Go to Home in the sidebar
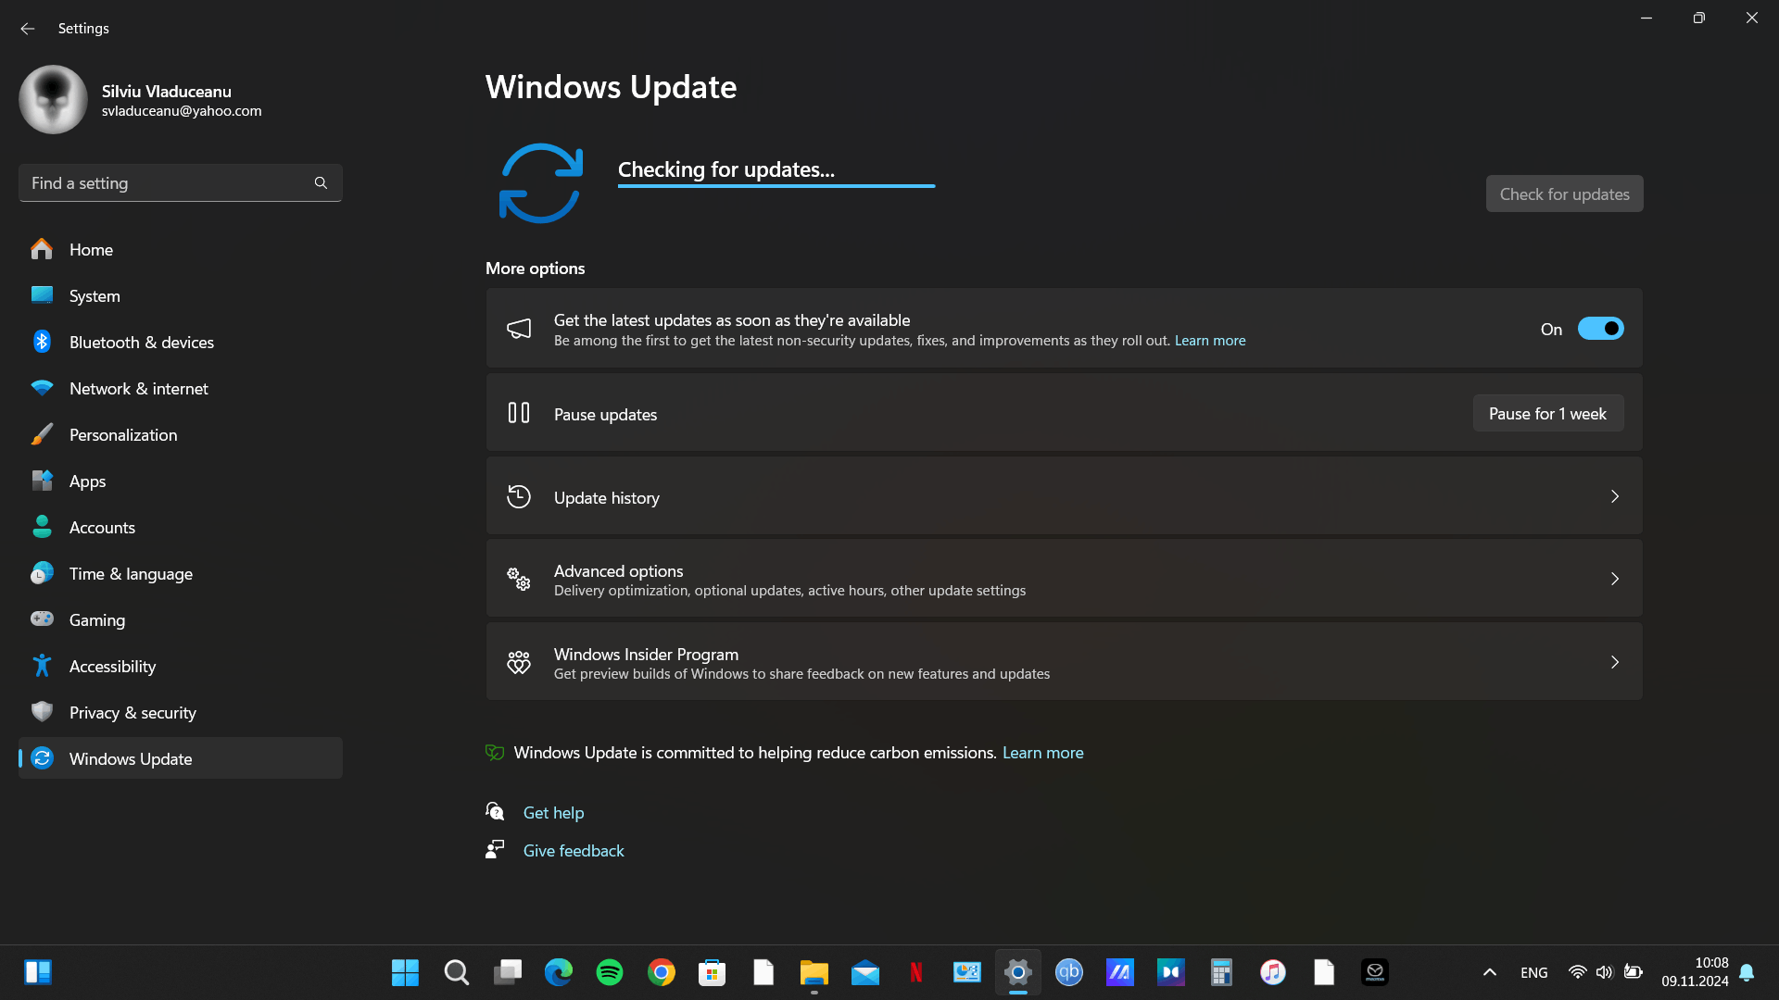This screenshot has height=1000, width=1779. (x=181, y=249)
